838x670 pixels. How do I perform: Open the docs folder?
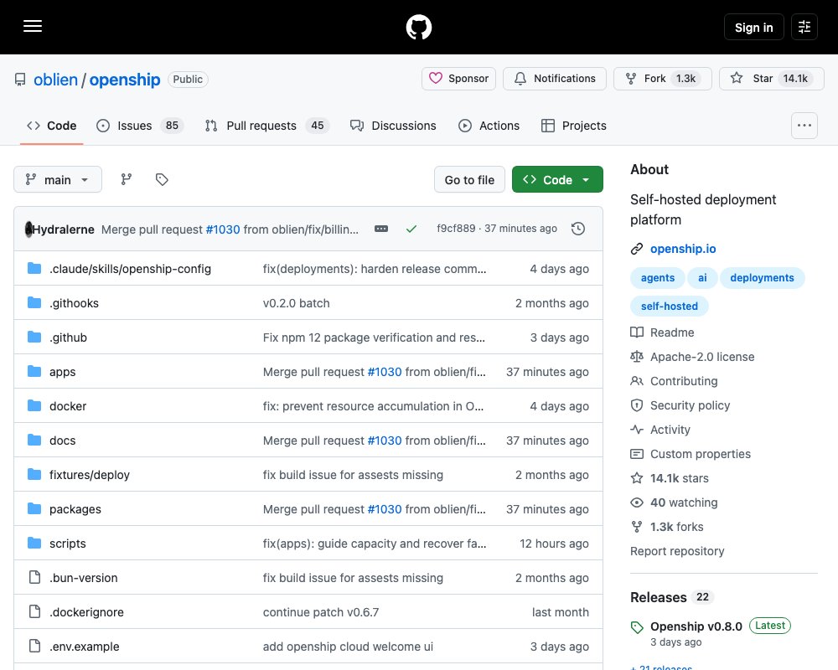pos(62,441)
